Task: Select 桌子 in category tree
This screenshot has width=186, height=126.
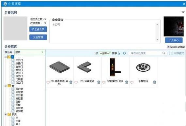Action: coord(18,124)
